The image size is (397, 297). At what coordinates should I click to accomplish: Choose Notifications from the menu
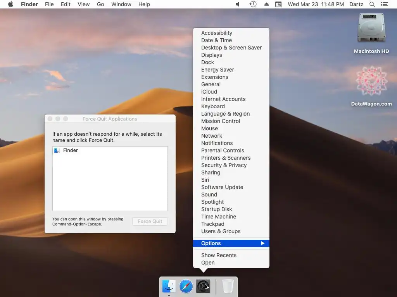click(x=231, y=143)
